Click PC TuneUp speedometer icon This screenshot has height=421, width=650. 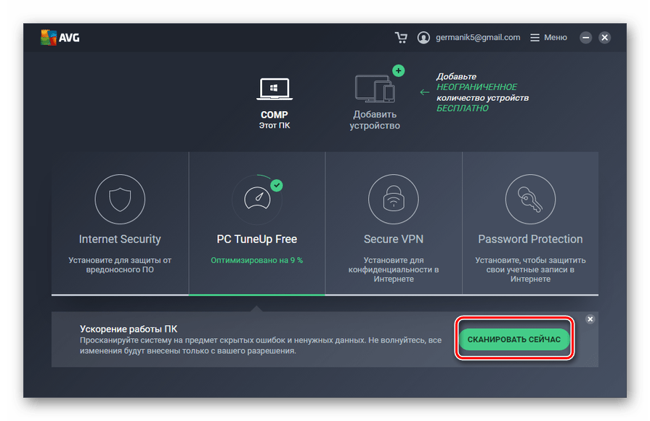click(x=257, y=200)
